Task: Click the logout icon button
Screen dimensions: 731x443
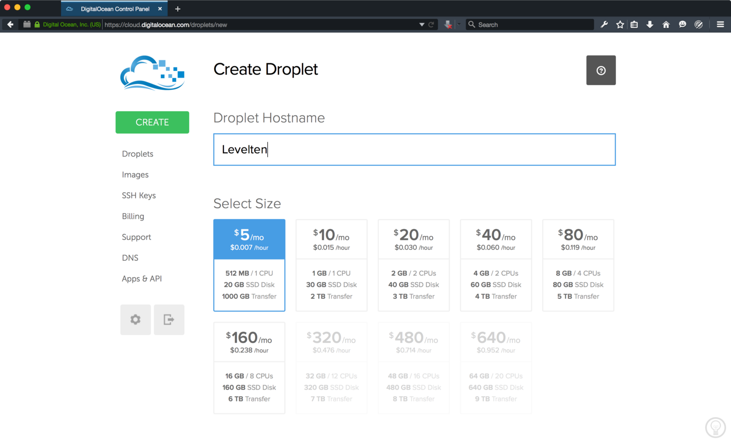Action: click(169, 320)
